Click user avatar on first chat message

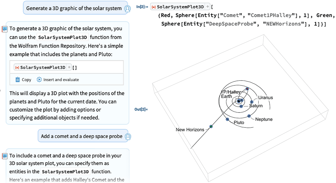coord(128,9)
